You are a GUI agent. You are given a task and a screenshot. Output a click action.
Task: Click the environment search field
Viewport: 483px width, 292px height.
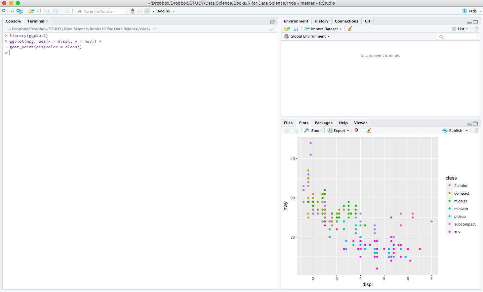tap(457, 37)
